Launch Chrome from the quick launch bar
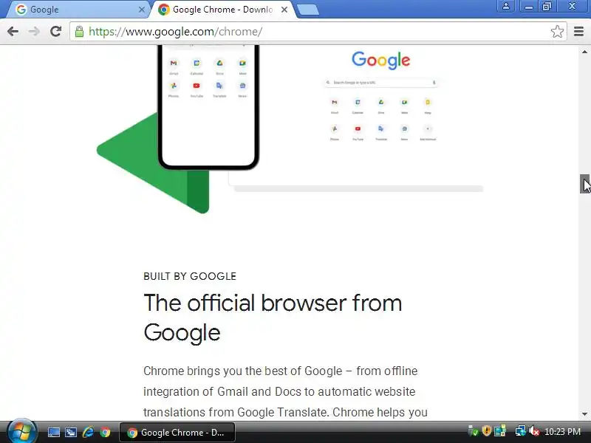The width and height of the screenshot is (591, 443). (105, 432)
